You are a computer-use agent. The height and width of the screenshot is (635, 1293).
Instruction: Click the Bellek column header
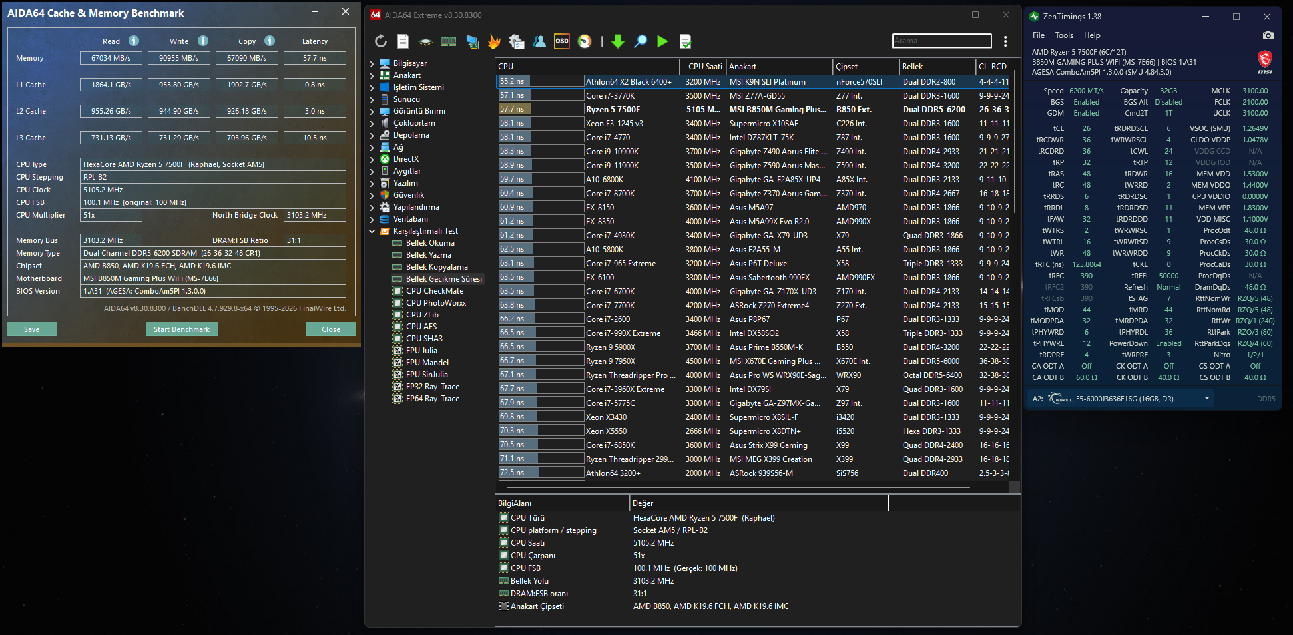click(x=937, y=67)
